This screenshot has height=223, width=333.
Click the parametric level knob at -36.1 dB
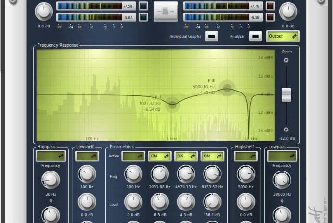click(x=212, y=202)
